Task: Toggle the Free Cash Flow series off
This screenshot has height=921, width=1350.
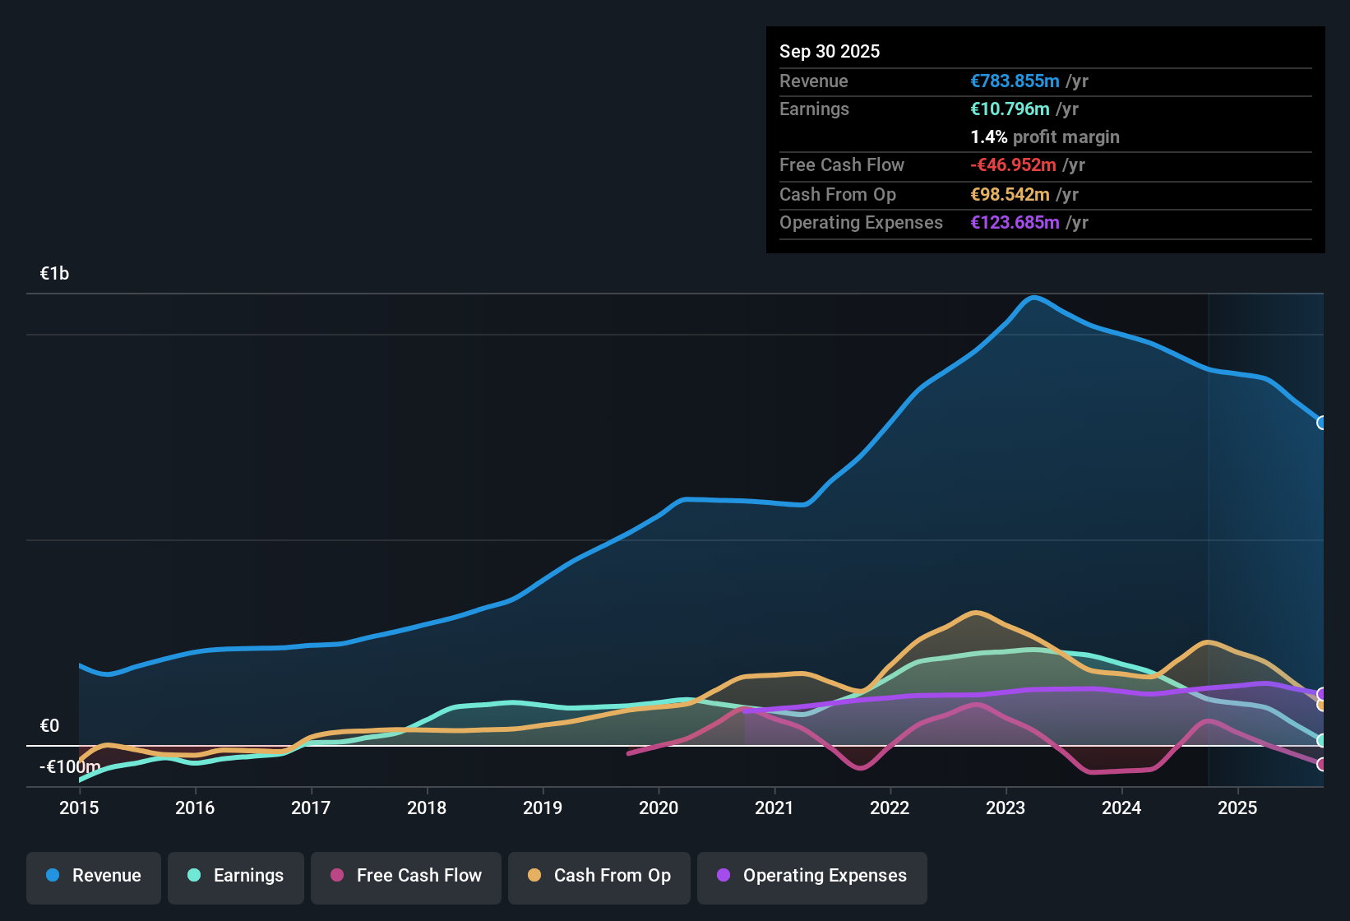Action: point(405,876)
